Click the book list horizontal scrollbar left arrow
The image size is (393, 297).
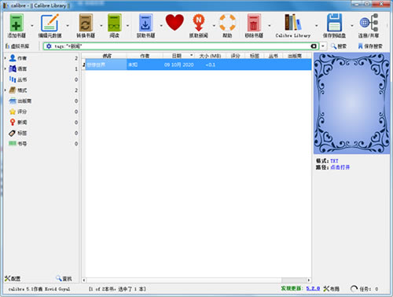[x=84, y=280]
